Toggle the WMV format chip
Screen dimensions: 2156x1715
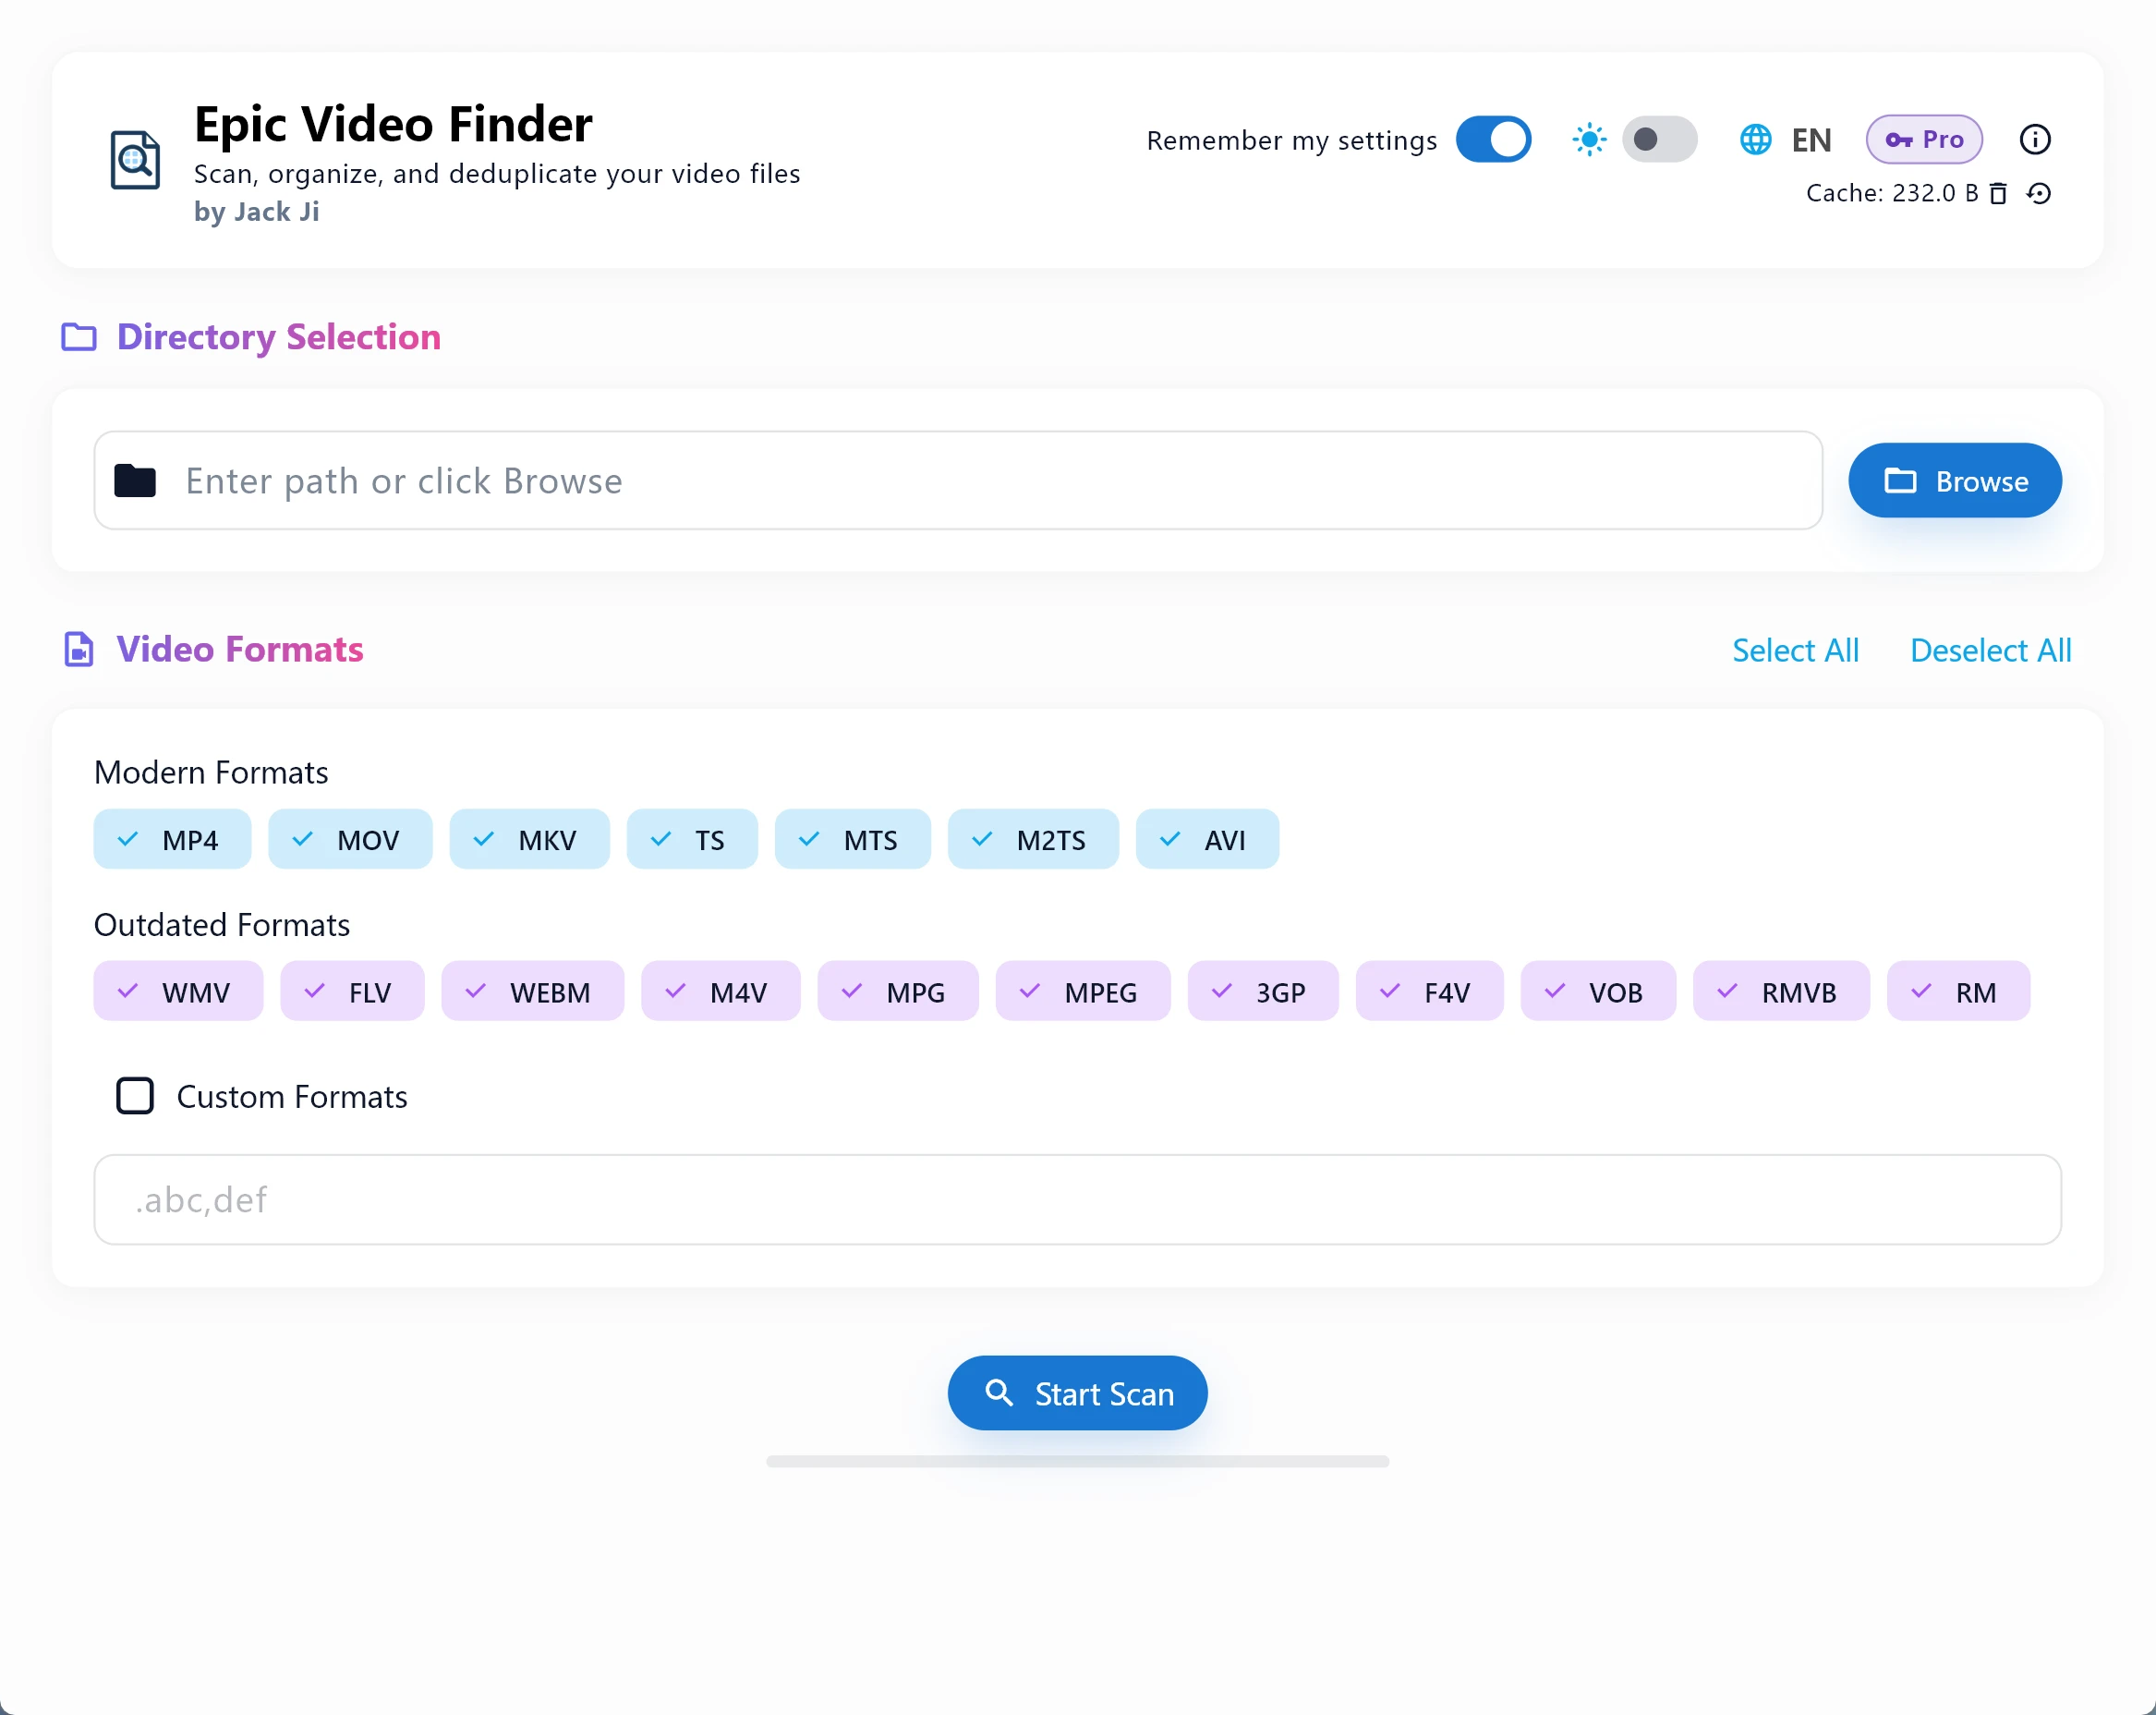click(x=178, y=991)
